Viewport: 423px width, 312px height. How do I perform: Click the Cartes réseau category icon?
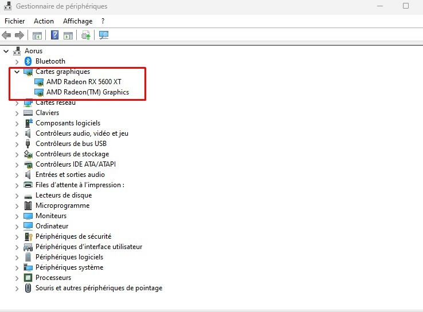point(28,103)
